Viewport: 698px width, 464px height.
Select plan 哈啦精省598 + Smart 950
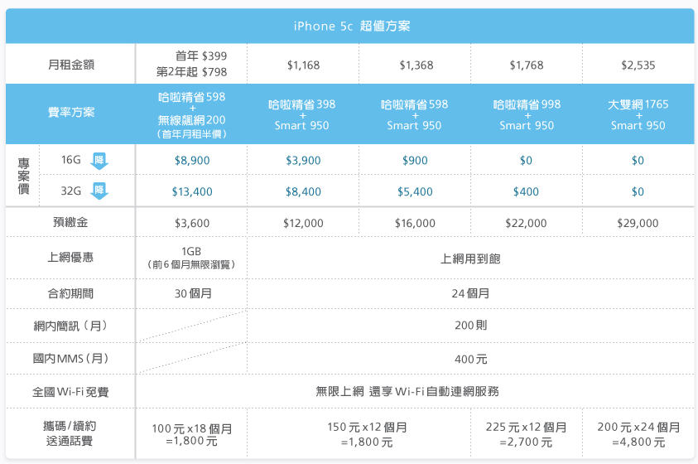[x=415, y=115]
